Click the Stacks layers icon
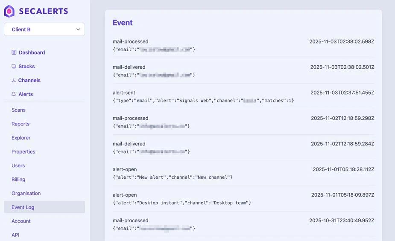395x241 pixels. (14, 67)
